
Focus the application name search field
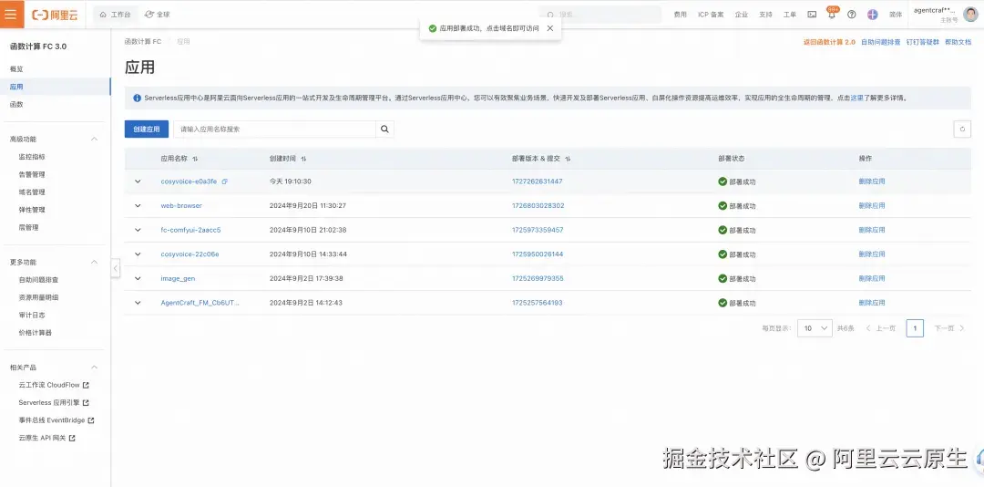pyautogui.click(x=274, y=130)
